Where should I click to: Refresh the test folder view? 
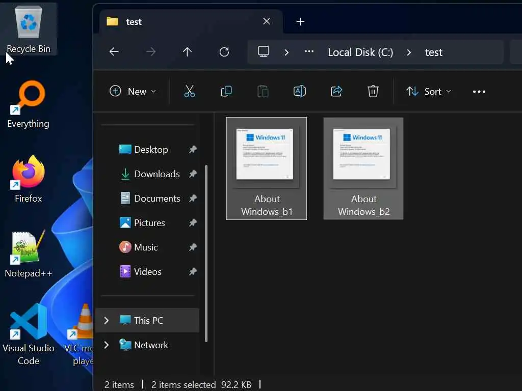224,52
